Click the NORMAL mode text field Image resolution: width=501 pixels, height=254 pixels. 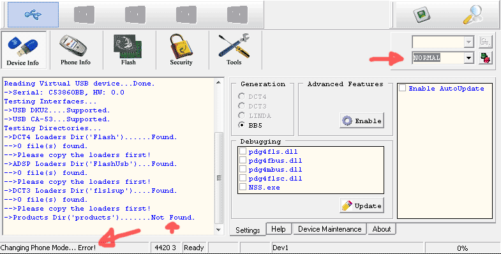point(438,58)
